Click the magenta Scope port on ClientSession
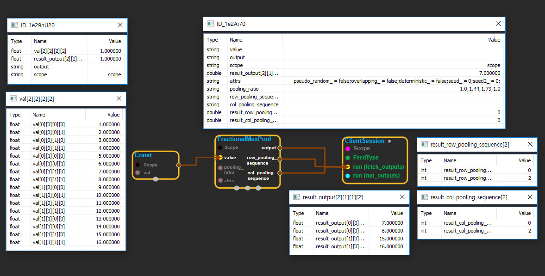This screenshot has width=545, height=276. coord(347,148)
